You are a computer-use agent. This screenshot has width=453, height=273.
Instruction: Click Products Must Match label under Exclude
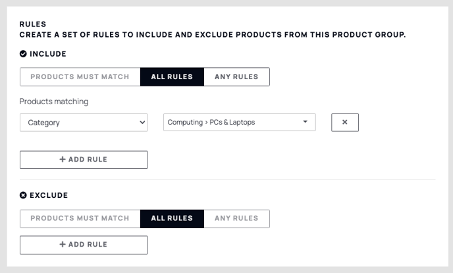point(80,218)
